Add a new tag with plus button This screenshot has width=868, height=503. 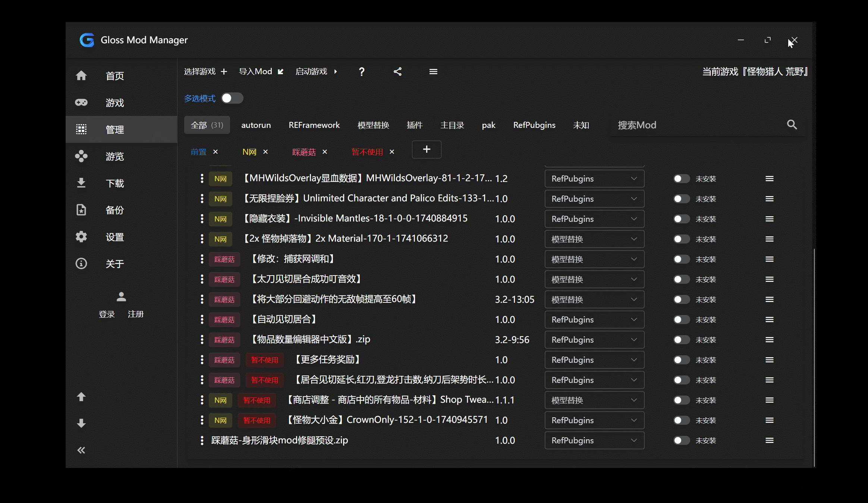point(427,150)
